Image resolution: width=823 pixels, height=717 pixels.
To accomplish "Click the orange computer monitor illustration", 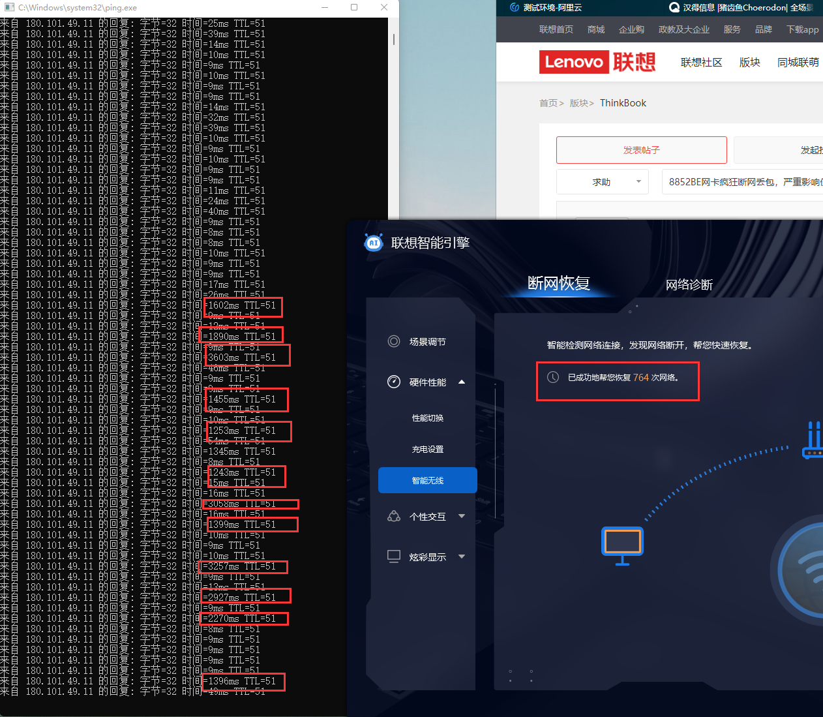I will (x=622, y=545).
